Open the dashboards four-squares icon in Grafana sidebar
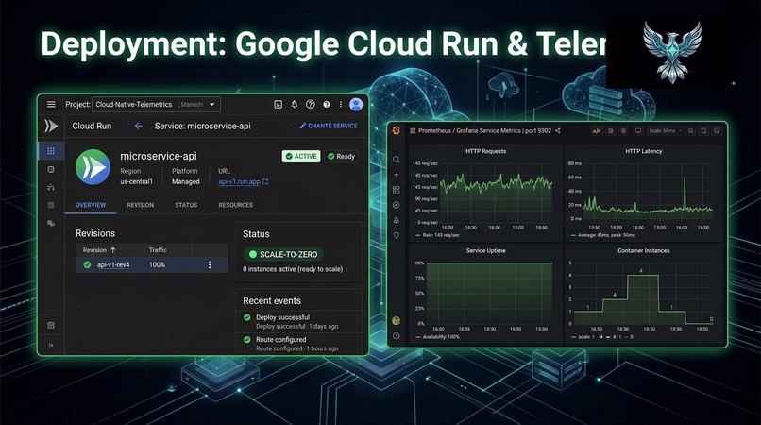The width and height of the screenshot is (761, 425). [x=397, y=190]
